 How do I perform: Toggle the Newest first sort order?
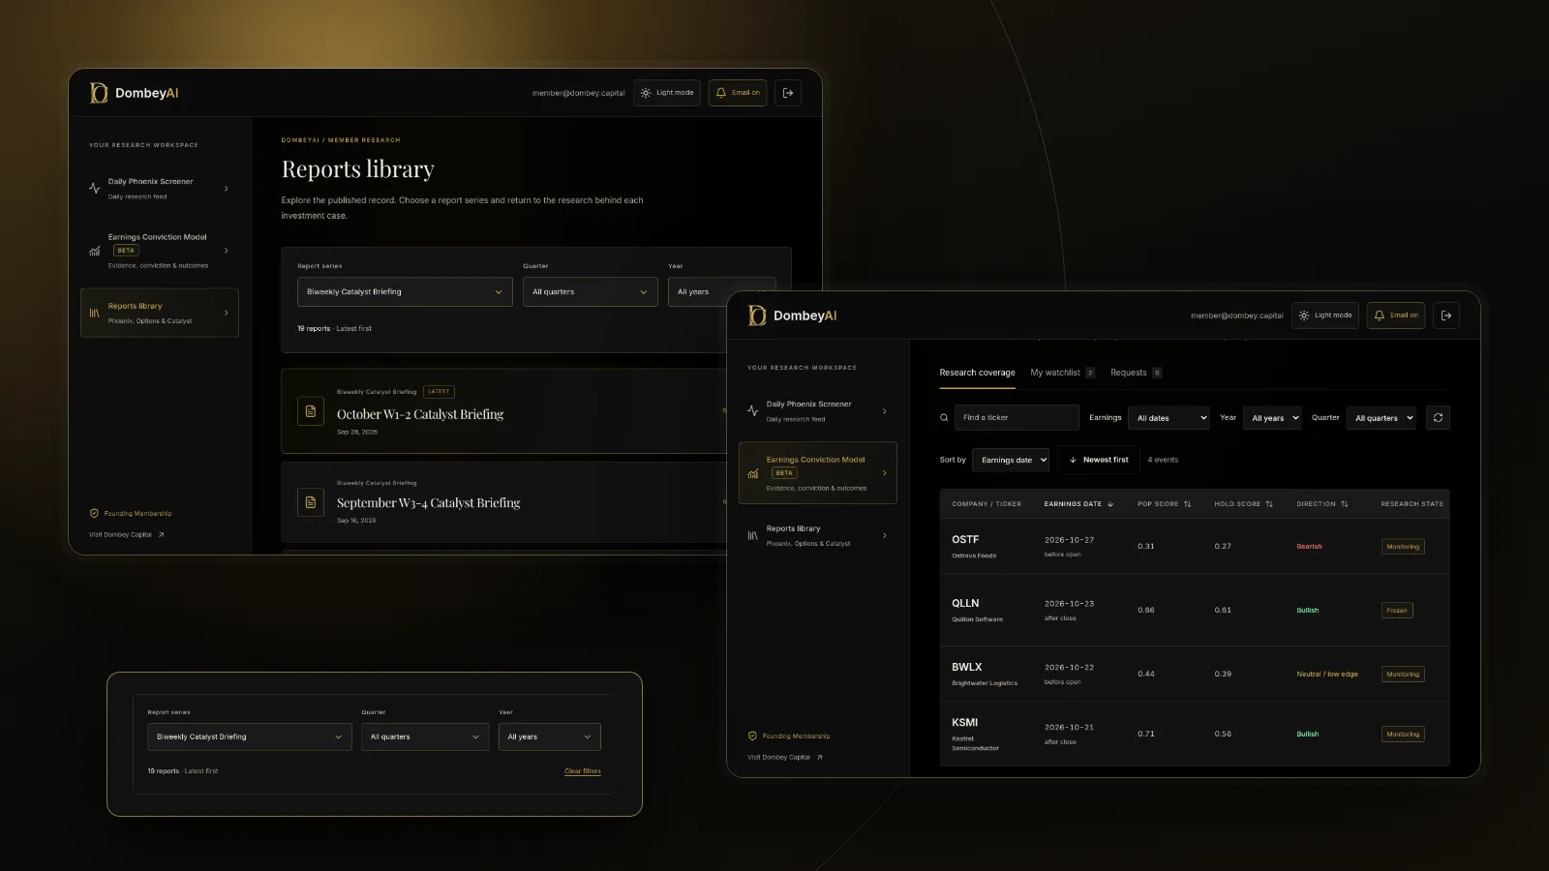tap(1099, 460)
